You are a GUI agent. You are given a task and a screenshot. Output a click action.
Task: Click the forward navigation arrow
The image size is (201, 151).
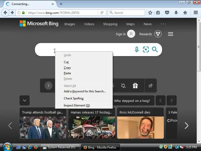(12, 13)
